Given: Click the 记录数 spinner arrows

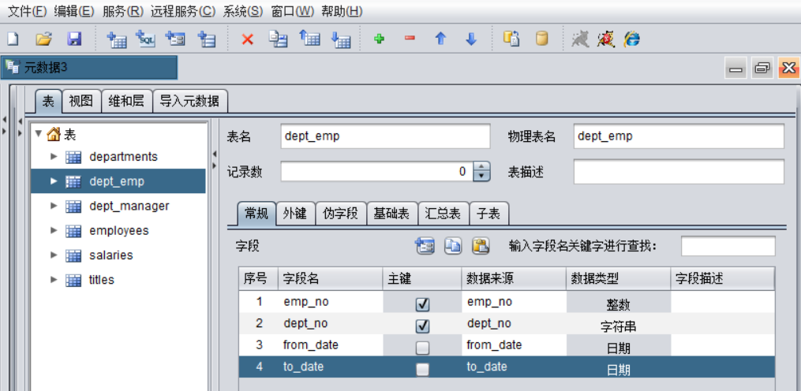Looking at the screenshot, I should 481,172.
